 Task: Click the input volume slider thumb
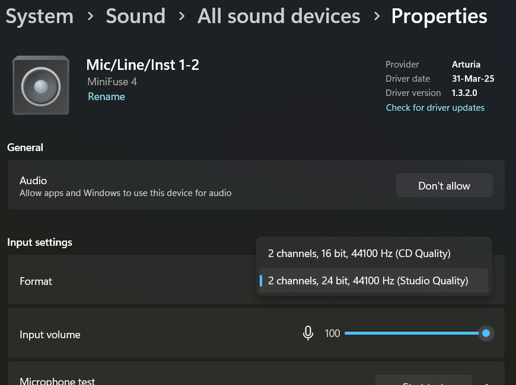click(x=486, y=333)
